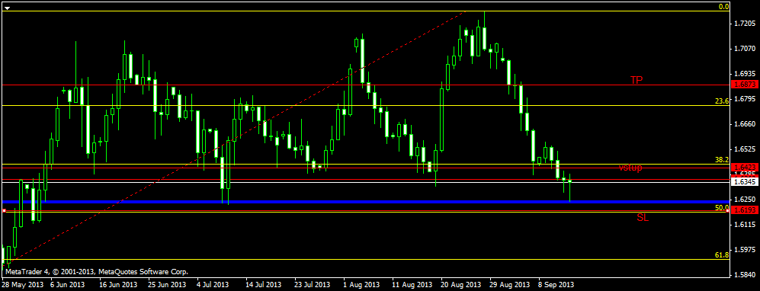Image resolution: width=760 pixels, height=291 pixels.
Task: Click the 1.6525 price axis value
Action: [746, 149]
